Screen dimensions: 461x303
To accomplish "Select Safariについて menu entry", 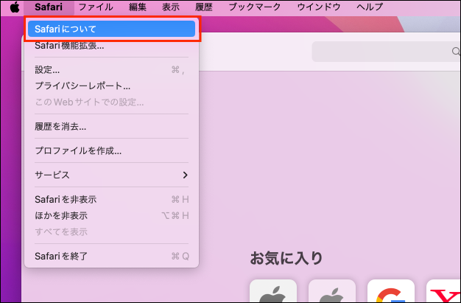I will (112, 29).
